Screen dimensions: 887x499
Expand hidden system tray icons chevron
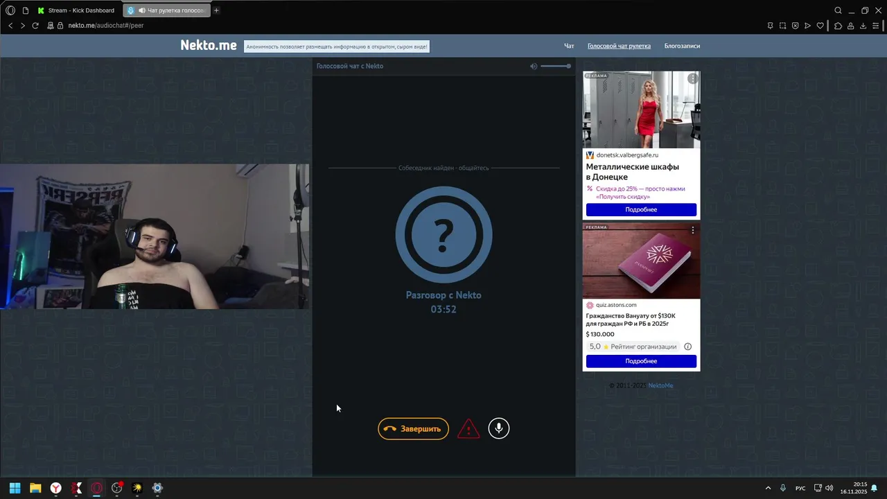pos(768,488)
